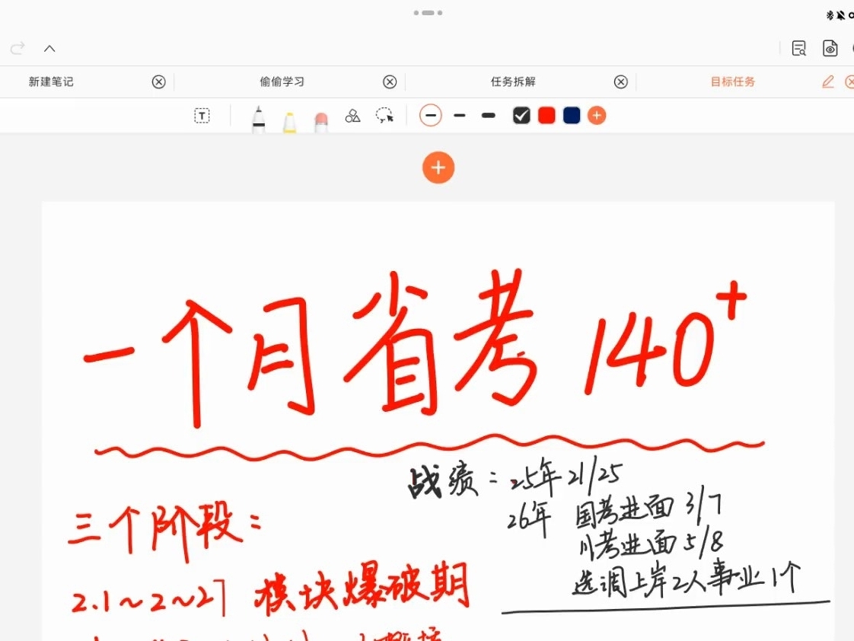Add a custom color swatch
The image size is (854, 641).
597,116
